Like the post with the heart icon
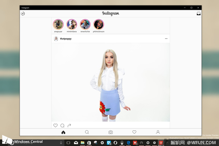Screen dimensions: 219x146 [x=55, y=125]
